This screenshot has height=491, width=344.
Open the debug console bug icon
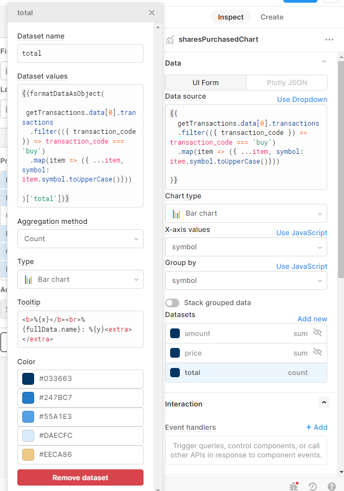click(x=294, y=486)
